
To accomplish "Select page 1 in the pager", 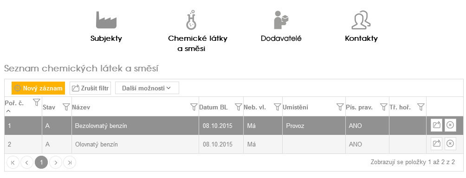I will [41, 162].
